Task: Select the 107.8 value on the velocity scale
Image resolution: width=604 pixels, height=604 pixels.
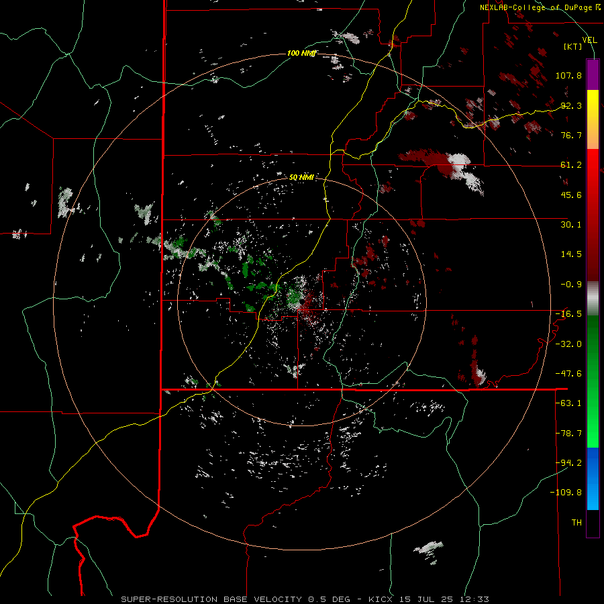Action: coord(568,75)
